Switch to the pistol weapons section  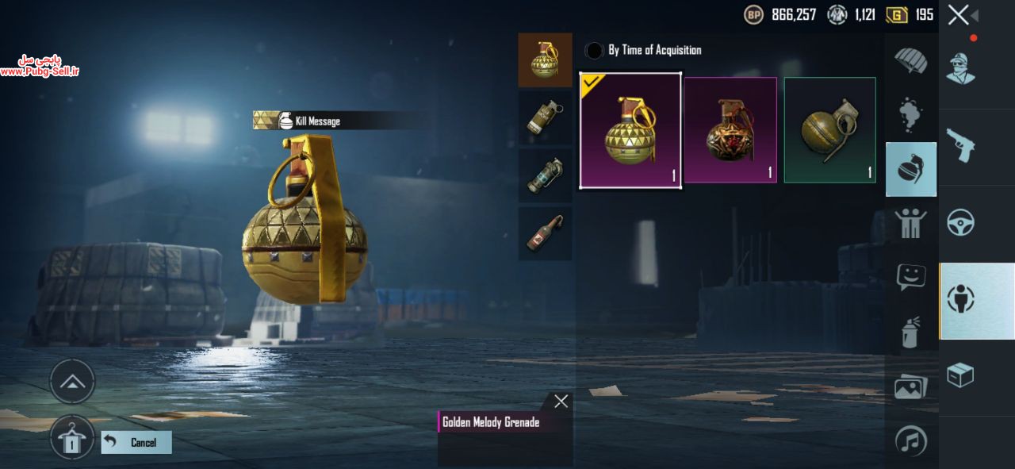tap(960, 144)
